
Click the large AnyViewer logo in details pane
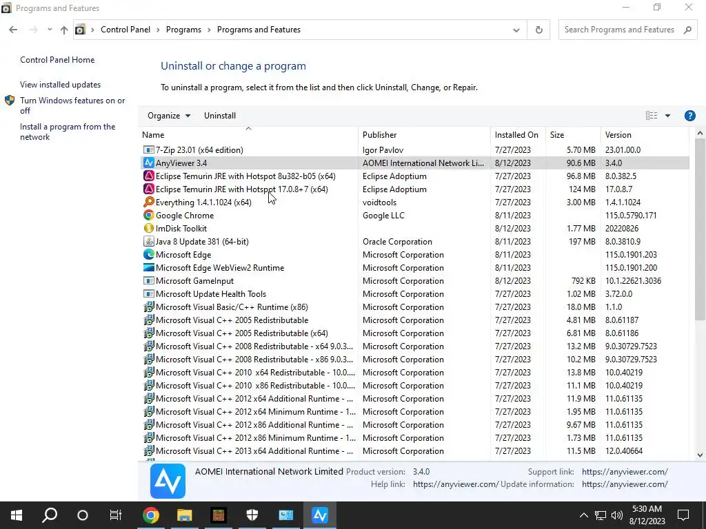point(168,481)
